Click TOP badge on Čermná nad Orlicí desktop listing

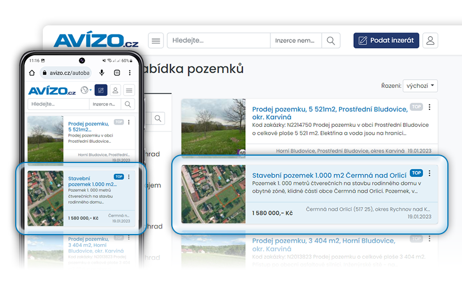point(416,173)
